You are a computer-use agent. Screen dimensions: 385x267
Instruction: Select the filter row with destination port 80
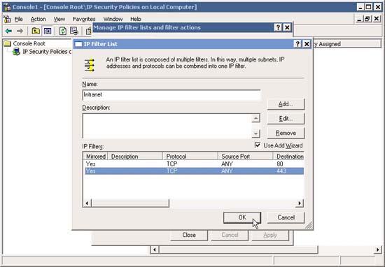tap(194, 164)
